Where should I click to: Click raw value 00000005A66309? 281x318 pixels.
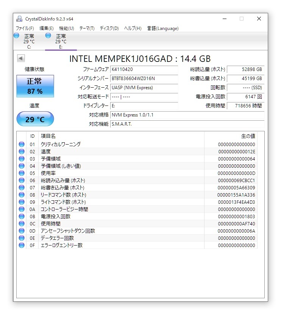(x=236, y=187)
